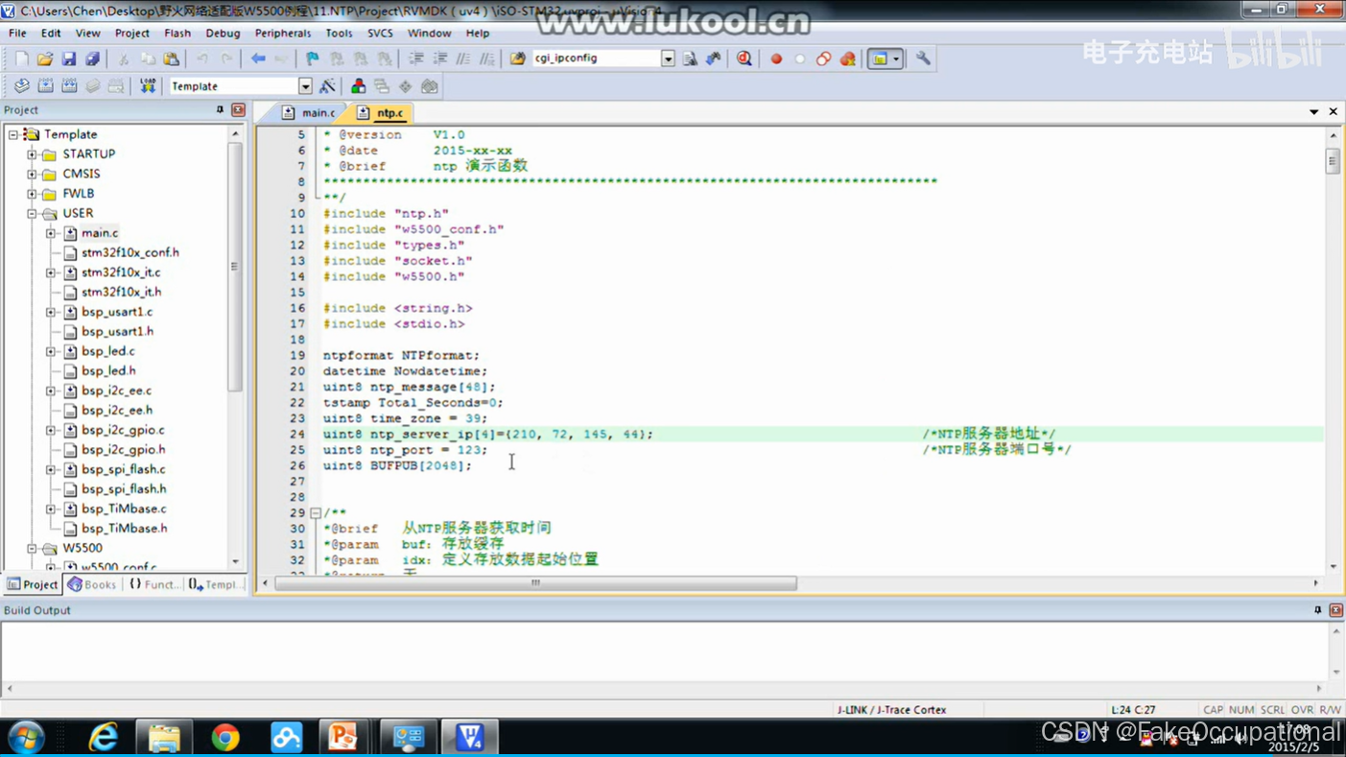Download code to flash with LOAD icon
Image resolution: width=1346 pixels, height=757 pixels.
(x=148, y=86)
